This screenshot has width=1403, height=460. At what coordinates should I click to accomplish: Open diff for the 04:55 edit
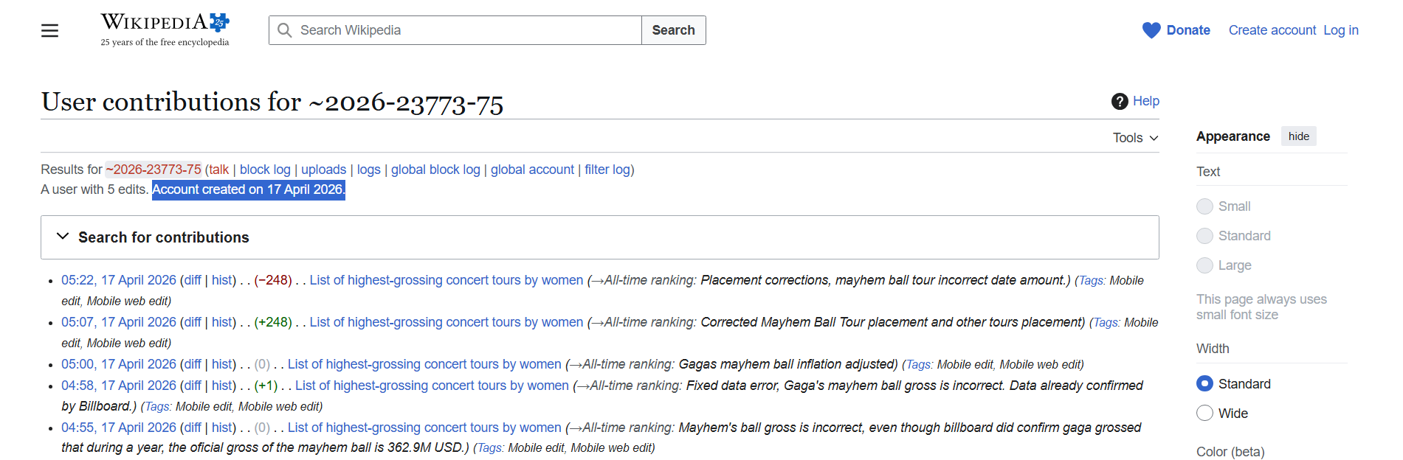[x=193, y=428]
